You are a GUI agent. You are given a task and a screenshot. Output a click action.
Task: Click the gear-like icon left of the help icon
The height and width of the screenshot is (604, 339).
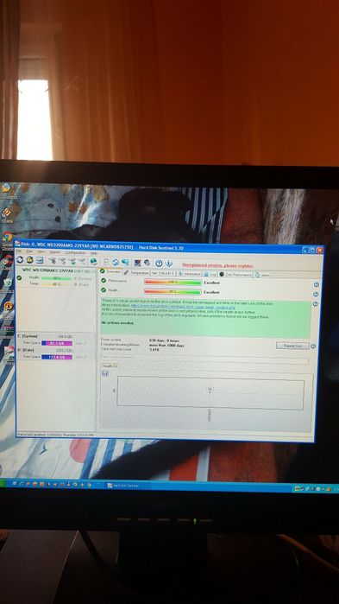coord(147,263)
